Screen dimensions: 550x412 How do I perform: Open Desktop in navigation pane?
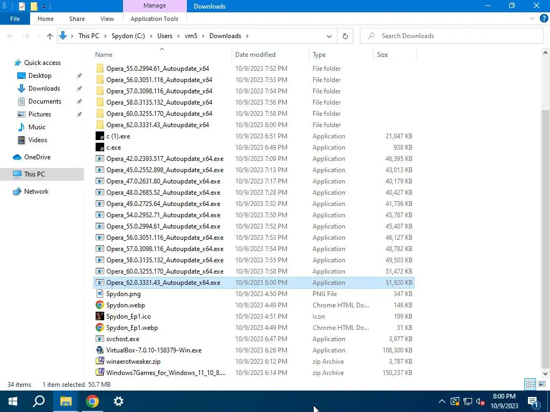pyautogui.click(x=40, y=76)
